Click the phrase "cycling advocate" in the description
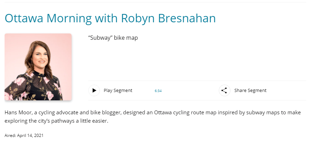This screenshot has width=311, height=146. pyautogui.click(x=55, y=113)
